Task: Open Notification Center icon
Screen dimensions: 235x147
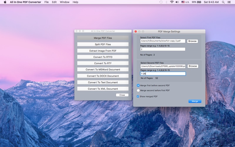Action: pos(229,2)
